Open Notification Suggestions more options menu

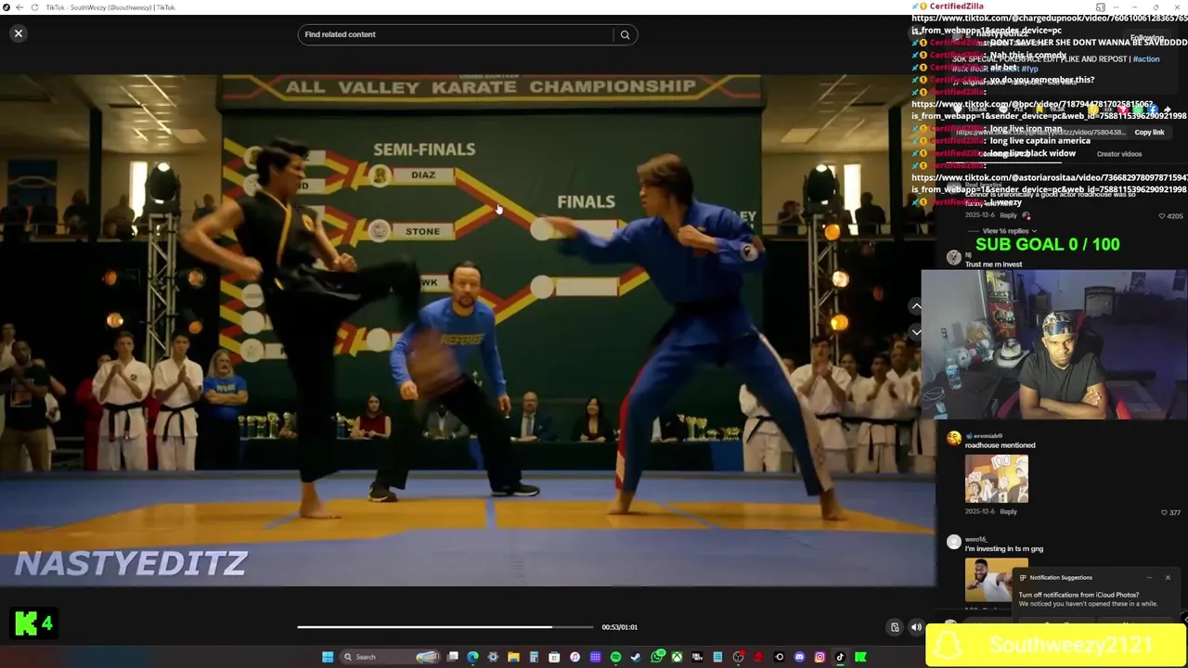tap(1149, 578)
